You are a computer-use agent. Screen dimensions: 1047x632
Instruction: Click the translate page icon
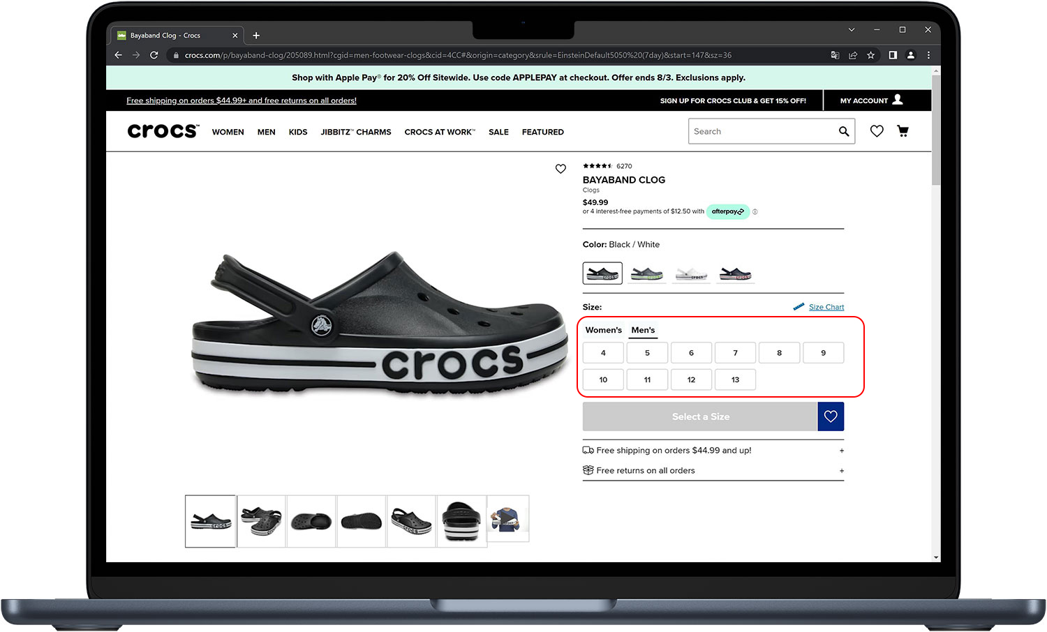click(835, 55)
